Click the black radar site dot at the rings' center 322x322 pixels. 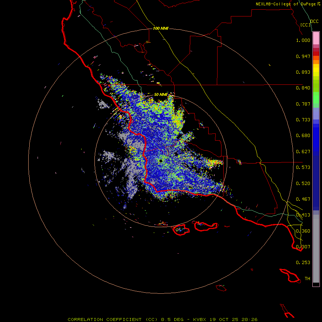(x=161, y=161)
